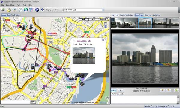This screenshot has height=108, width=180.
Task: Switch map to the middle satellite button
Action: [93, 19]
